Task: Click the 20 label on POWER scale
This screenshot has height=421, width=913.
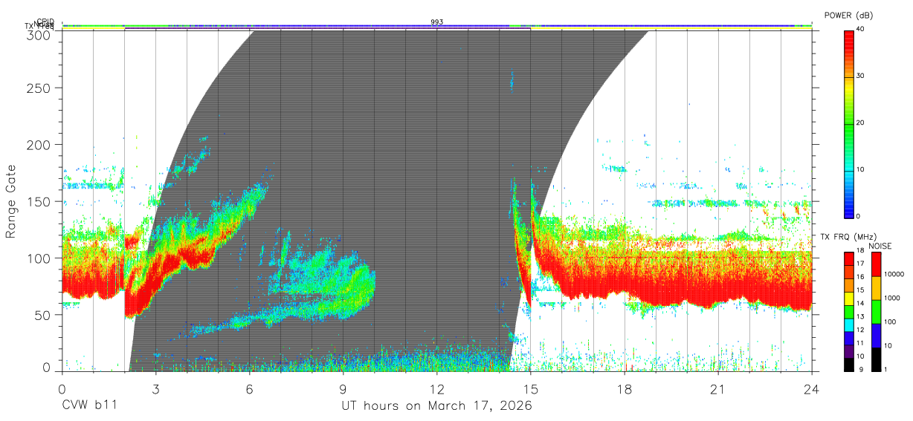Action: coord(861,123)
